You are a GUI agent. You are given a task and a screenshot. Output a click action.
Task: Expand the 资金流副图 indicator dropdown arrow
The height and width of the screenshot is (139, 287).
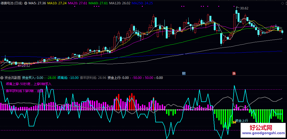pyautogui.click(x=2, y=78)
